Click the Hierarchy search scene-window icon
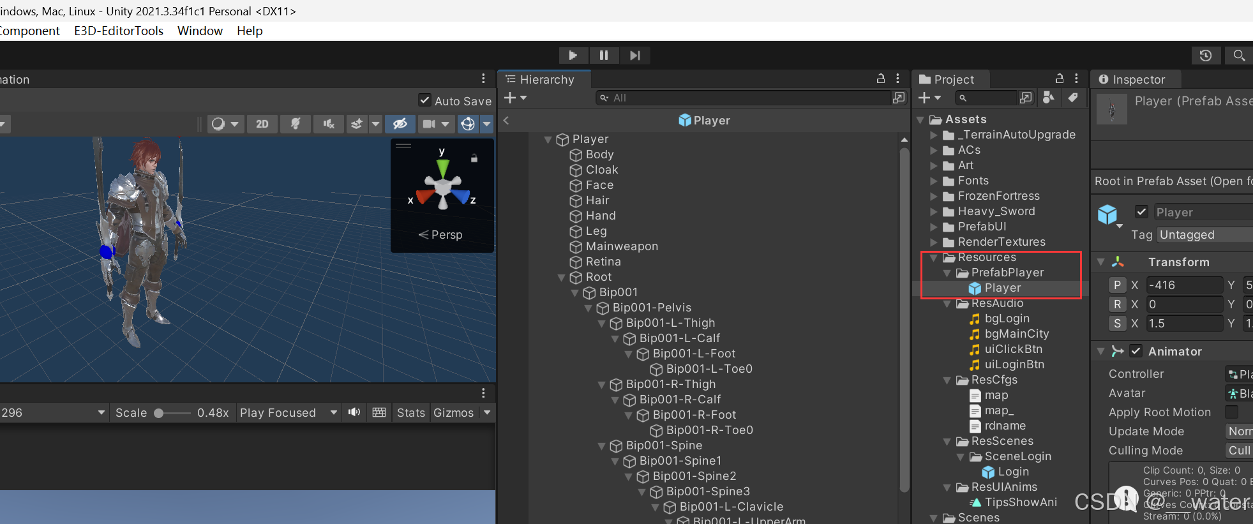The image size is (1253, 524). point(899,98)
